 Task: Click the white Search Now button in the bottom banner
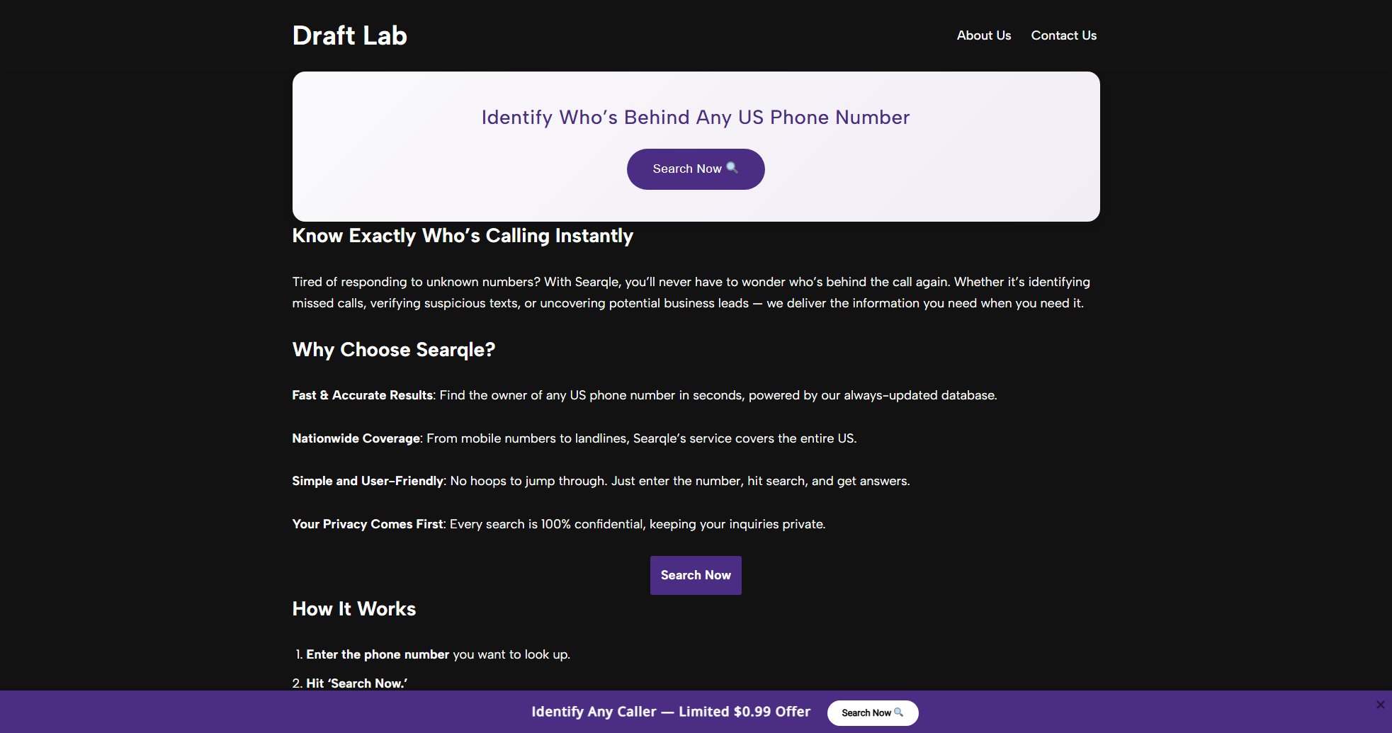[x=872, y=713]
